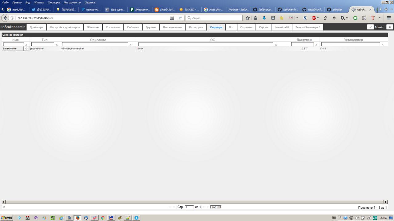The width and height of the screenshot is (394, 221).
Task: Click the edit pencil button beside Admin
Action: tap(370, 27)
